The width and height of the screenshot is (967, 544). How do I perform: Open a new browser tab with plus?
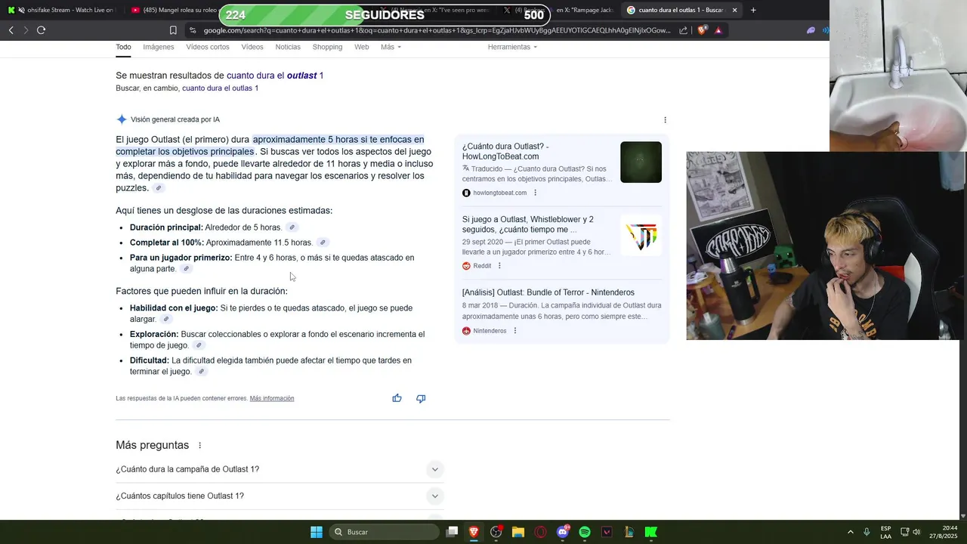[x=753, y=10]
